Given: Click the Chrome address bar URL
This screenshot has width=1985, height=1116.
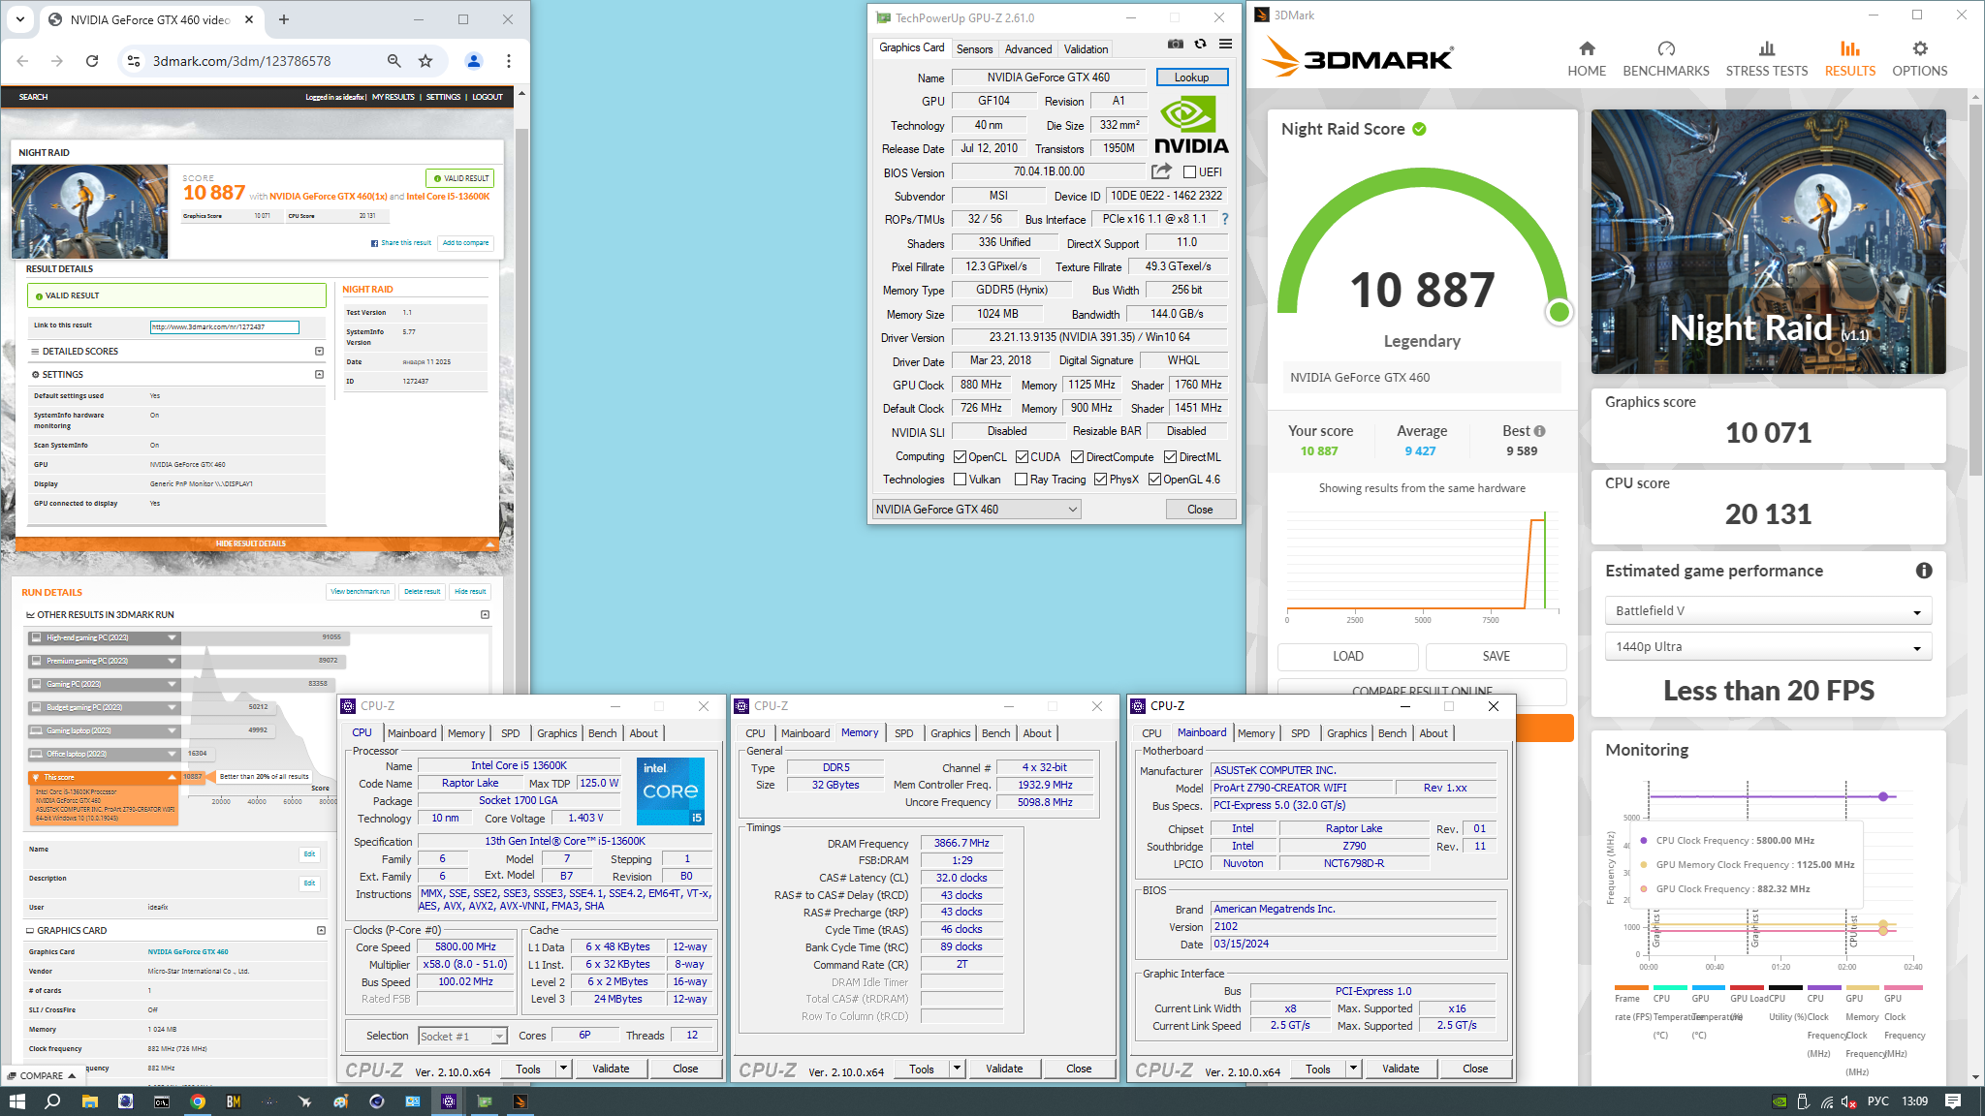Looking at the screenshot, I should point(241,61).
